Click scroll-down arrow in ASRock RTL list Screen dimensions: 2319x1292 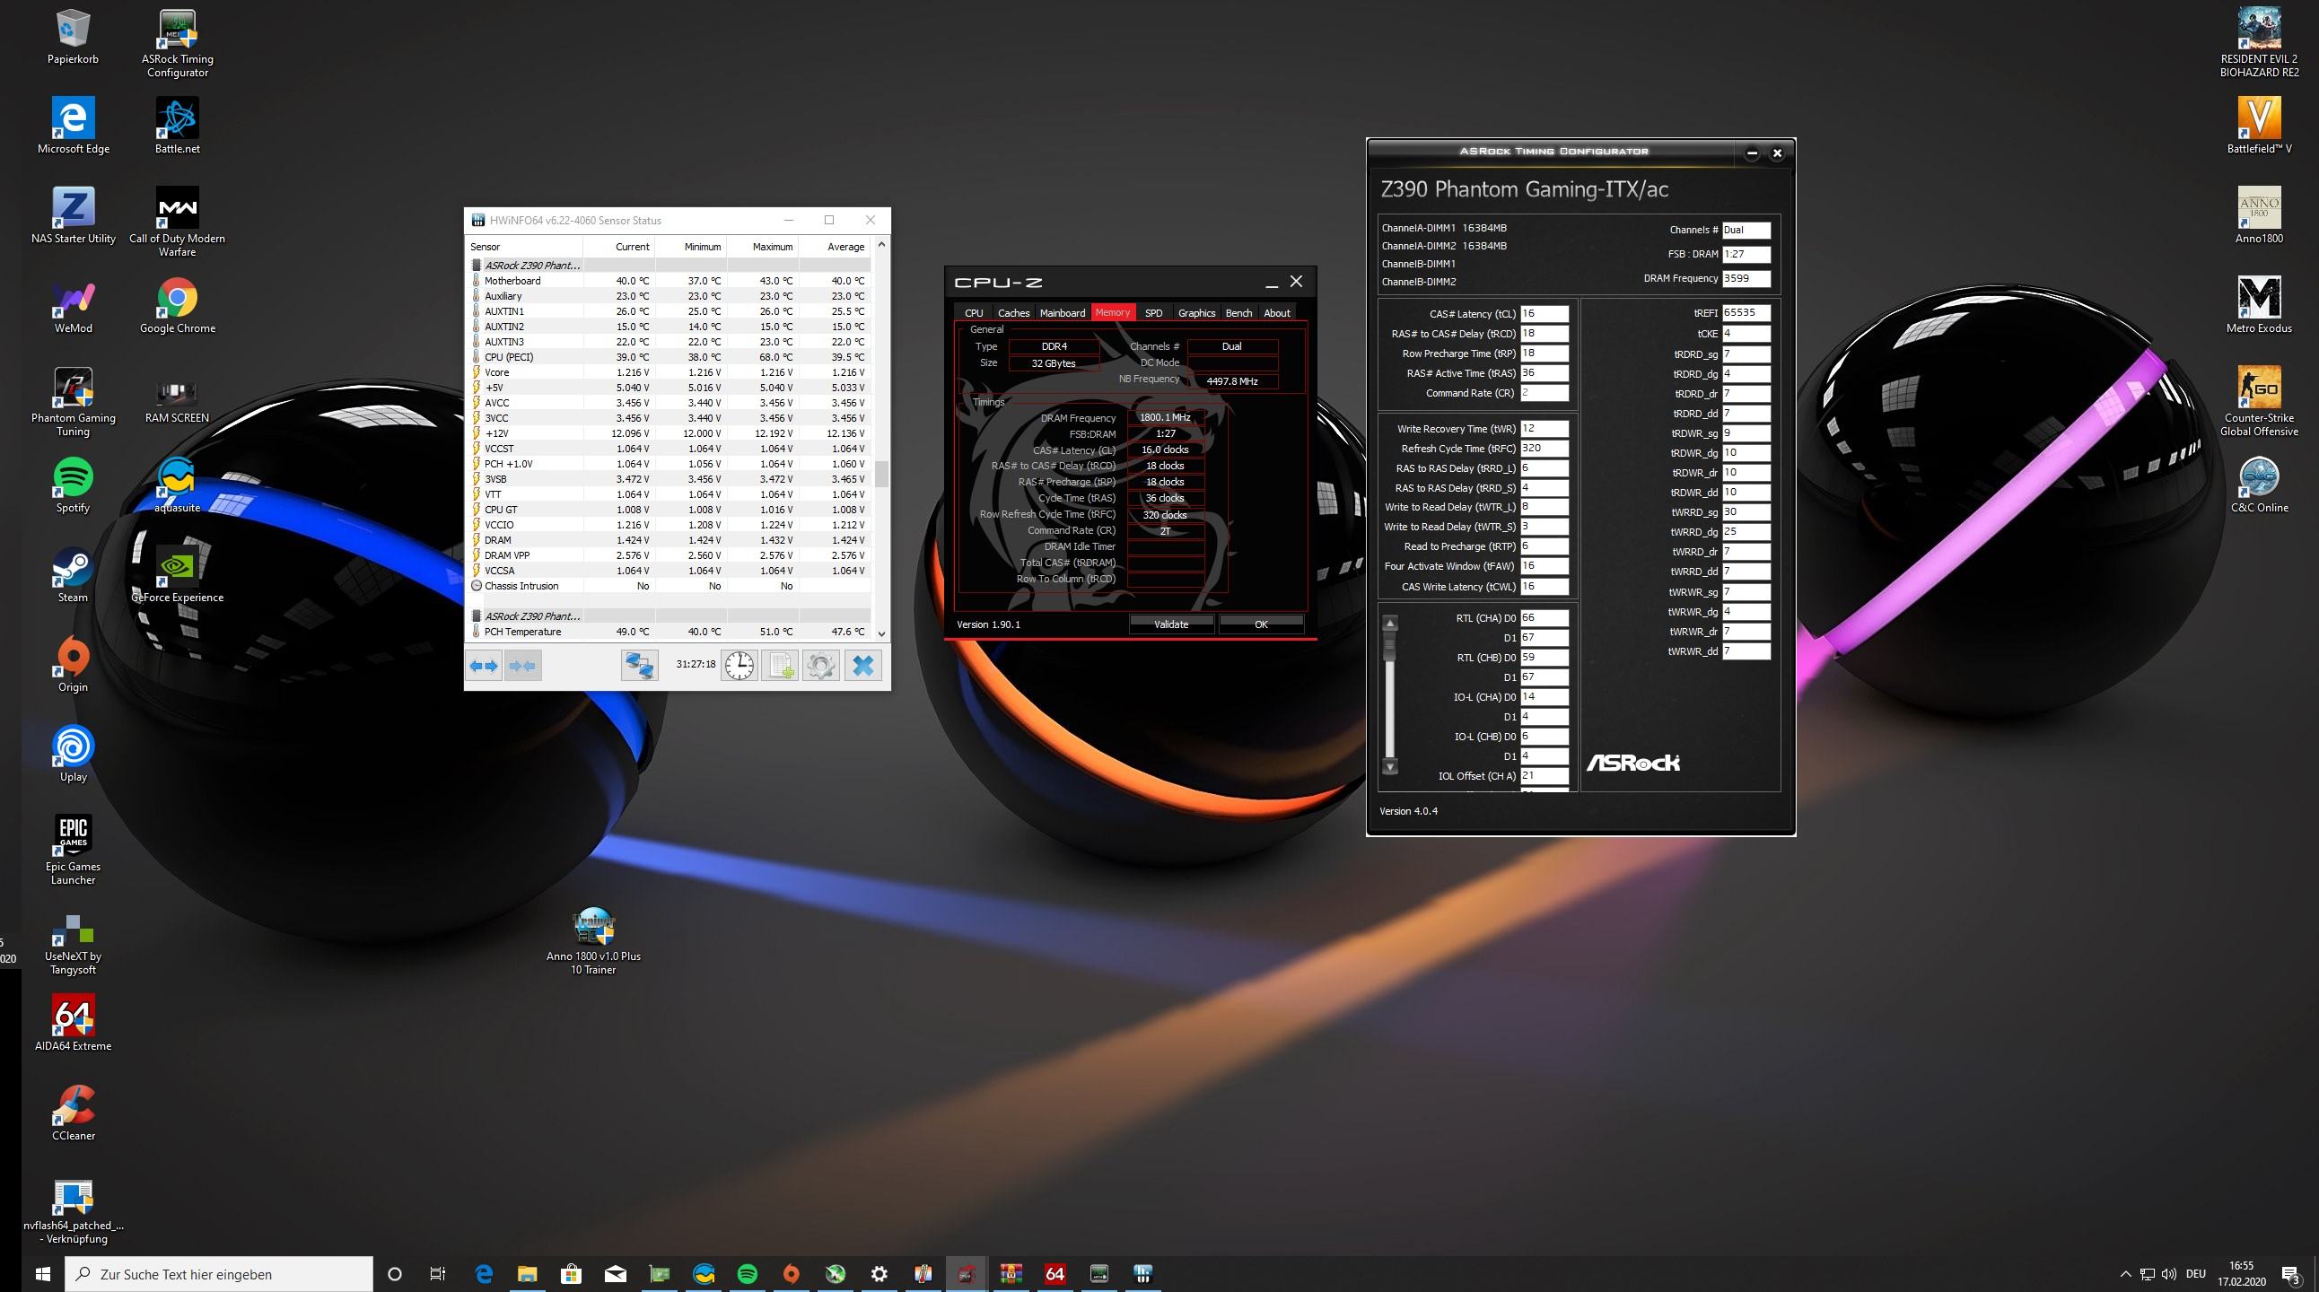point(1390,767)
